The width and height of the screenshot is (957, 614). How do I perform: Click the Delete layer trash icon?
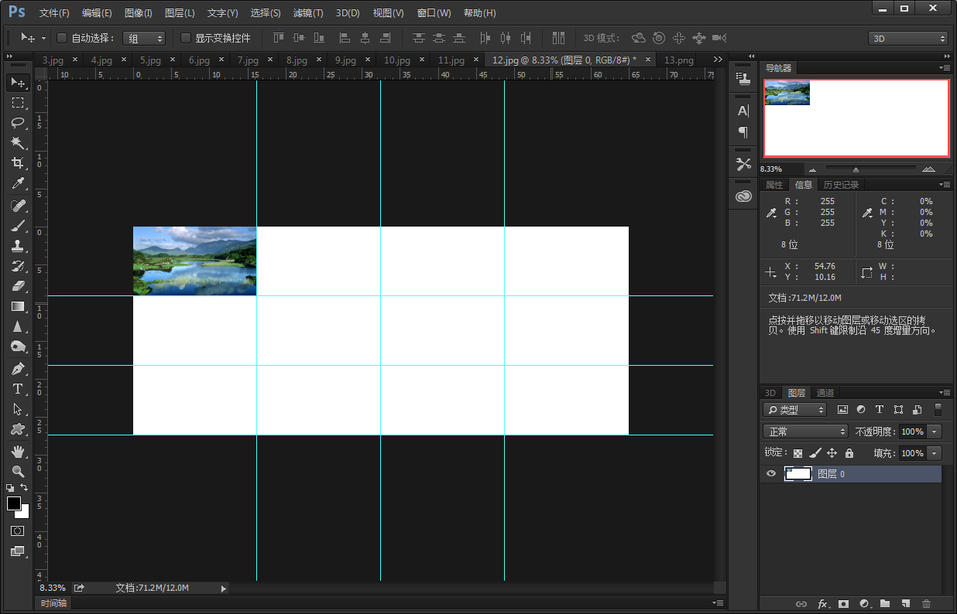926,603
